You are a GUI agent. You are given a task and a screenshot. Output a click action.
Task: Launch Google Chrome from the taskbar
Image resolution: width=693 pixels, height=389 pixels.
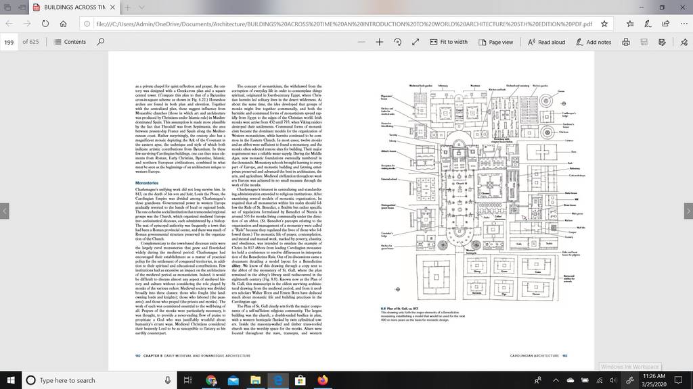[x=211, y=380]
